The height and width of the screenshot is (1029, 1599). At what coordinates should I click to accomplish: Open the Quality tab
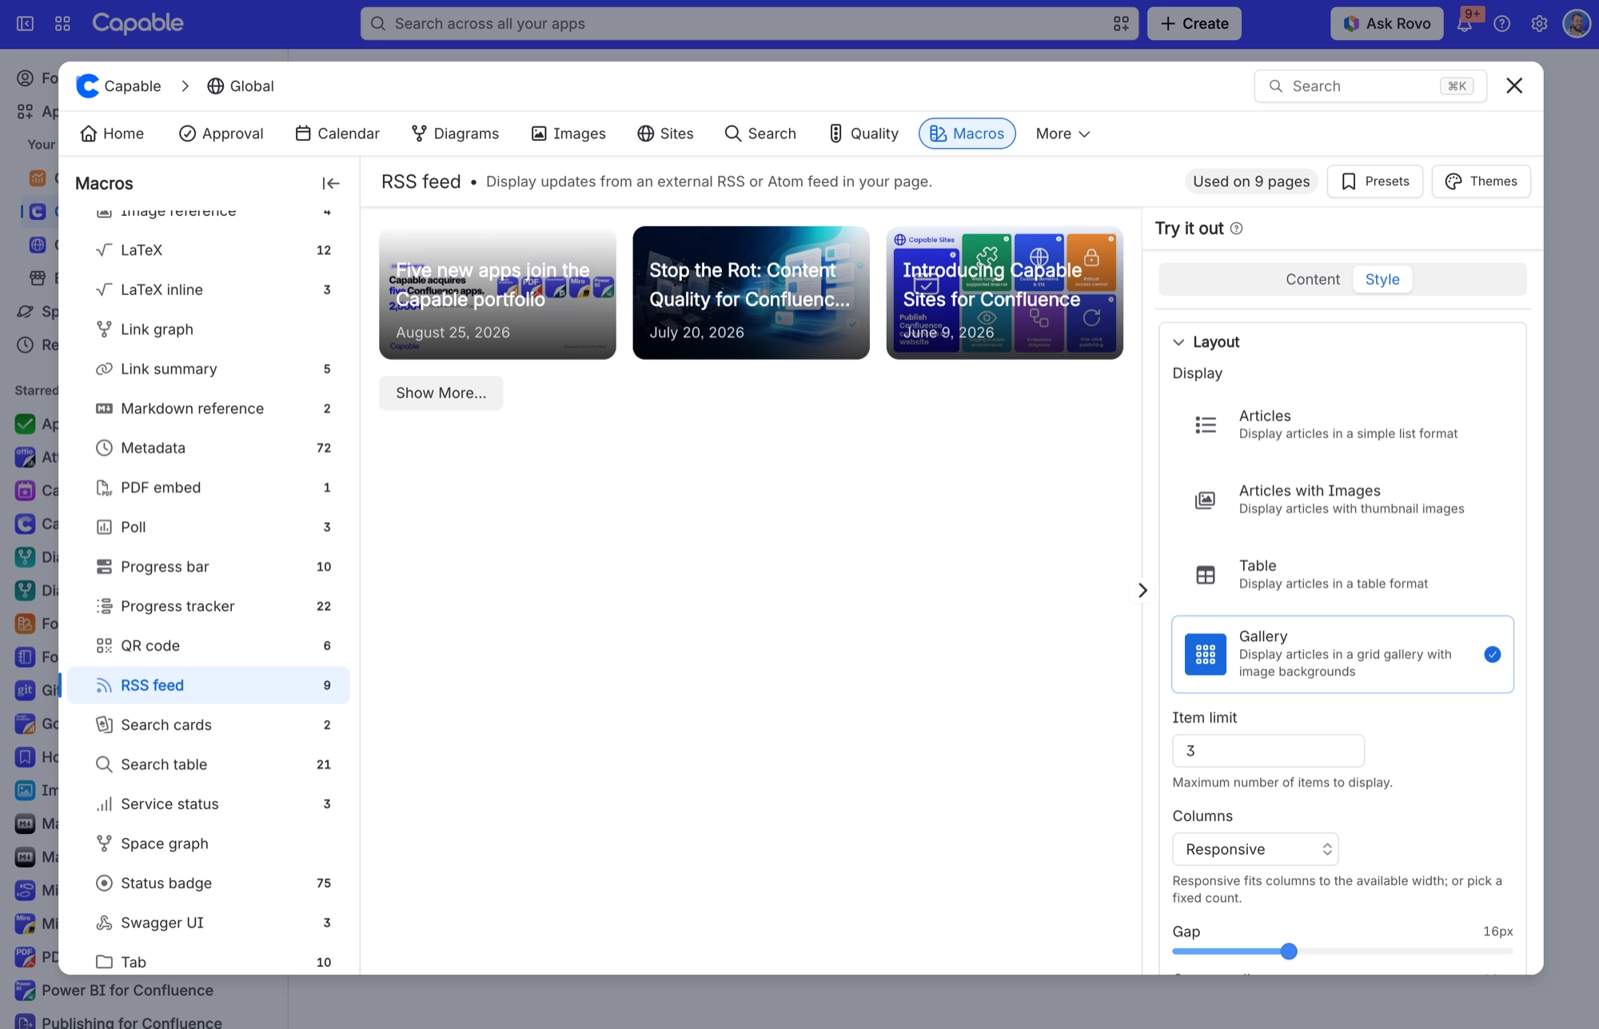coord(863,134)
